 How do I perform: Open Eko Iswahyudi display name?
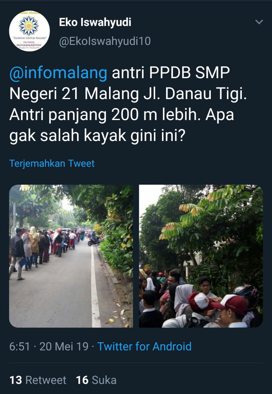[x=95, y=22]
